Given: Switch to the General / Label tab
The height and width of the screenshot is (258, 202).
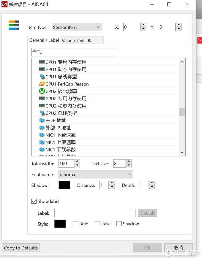Looking at the screenshot, I should (44, 40).
